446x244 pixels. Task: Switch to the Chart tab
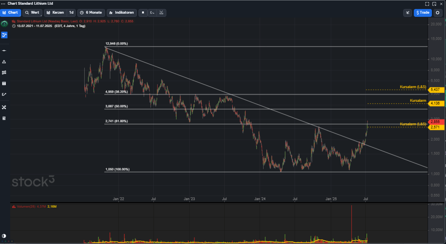(11, 13)
